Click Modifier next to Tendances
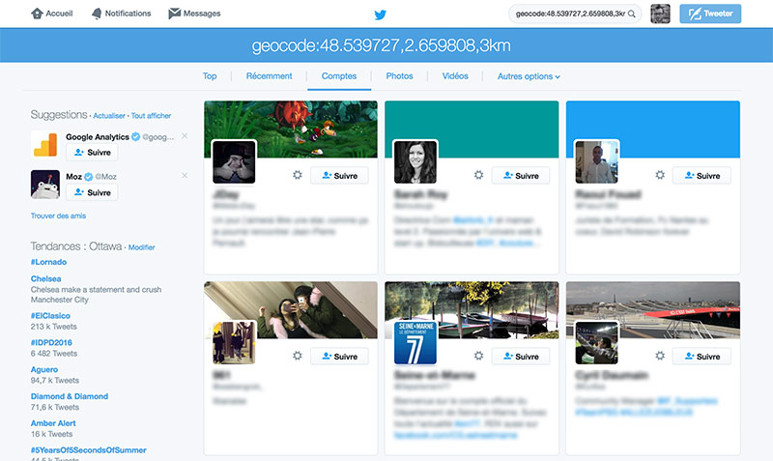Screen dimensions: 773x461 point(141,247)
